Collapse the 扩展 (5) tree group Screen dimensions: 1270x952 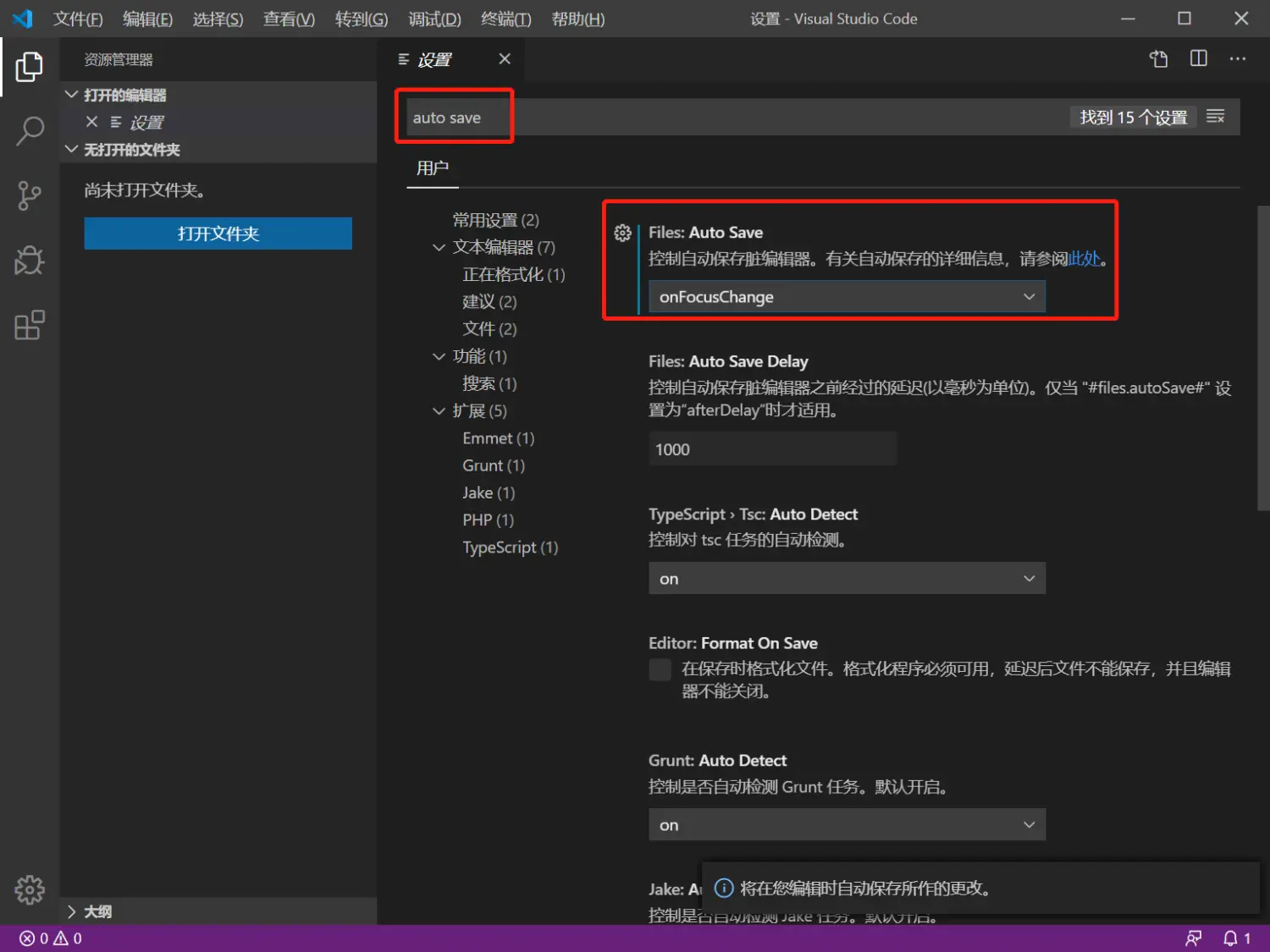click(439, 411)
